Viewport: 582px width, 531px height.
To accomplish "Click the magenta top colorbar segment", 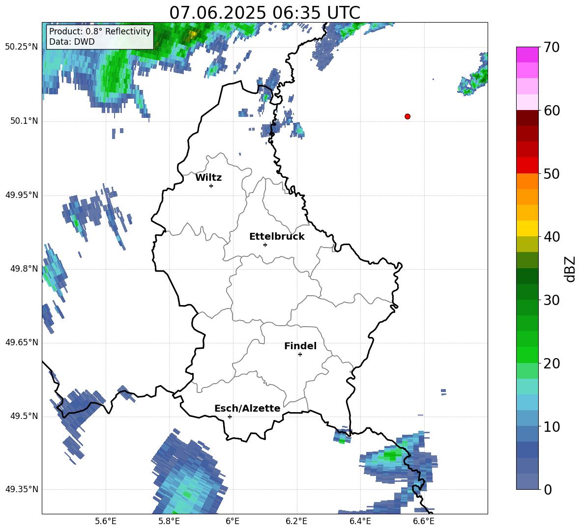I will (527, 55).
